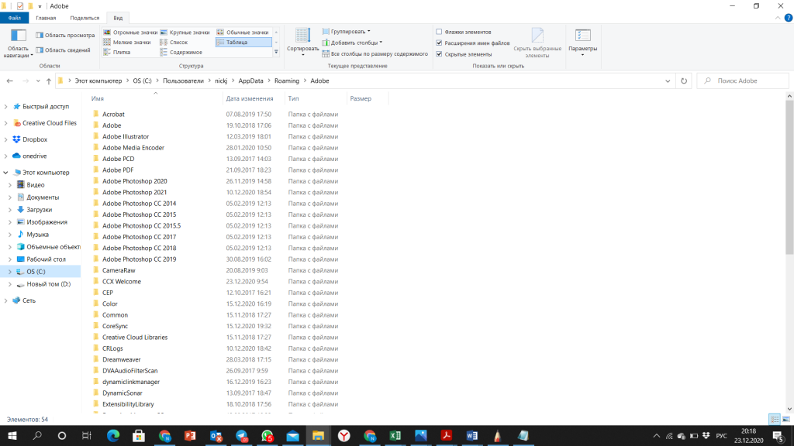Open recent locations dropdown arrow

tap(38, 81)
